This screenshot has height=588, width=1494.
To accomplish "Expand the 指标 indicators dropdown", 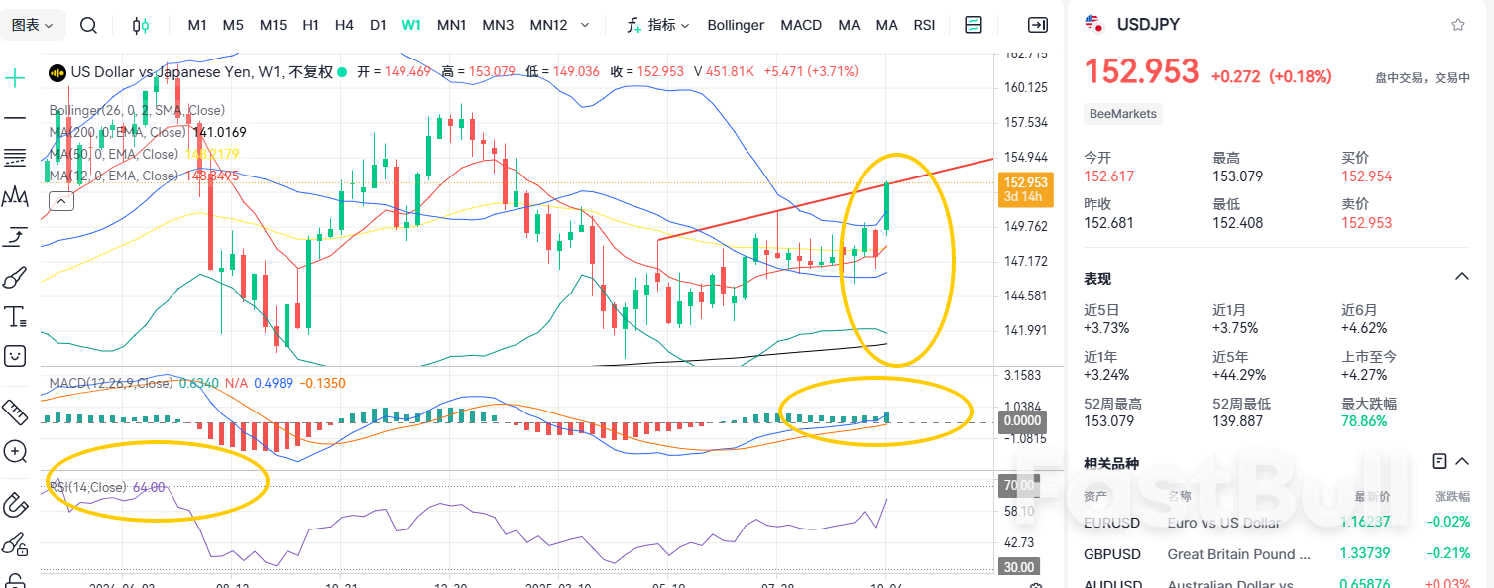I will click(x=659, y=25).
